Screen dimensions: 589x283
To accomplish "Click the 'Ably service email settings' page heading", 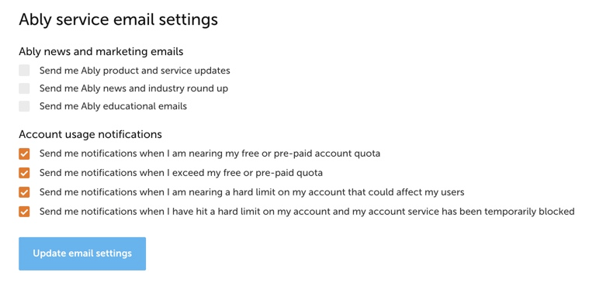I will (x=118, y=20).
